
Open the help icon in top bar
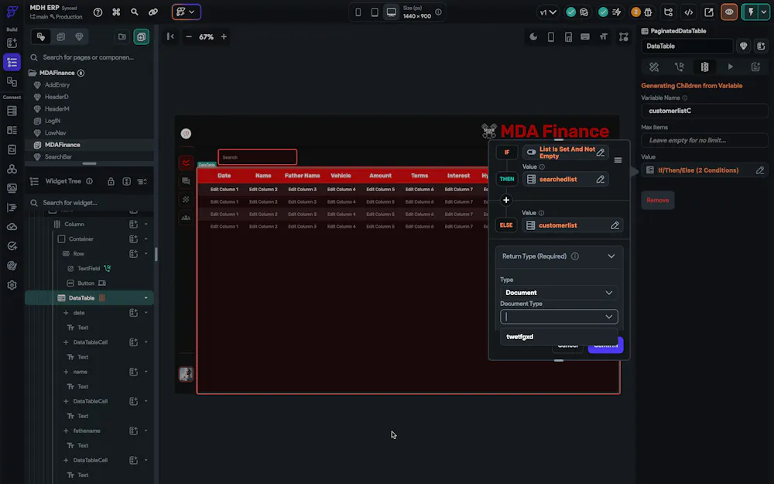click(x=98, y=12)
